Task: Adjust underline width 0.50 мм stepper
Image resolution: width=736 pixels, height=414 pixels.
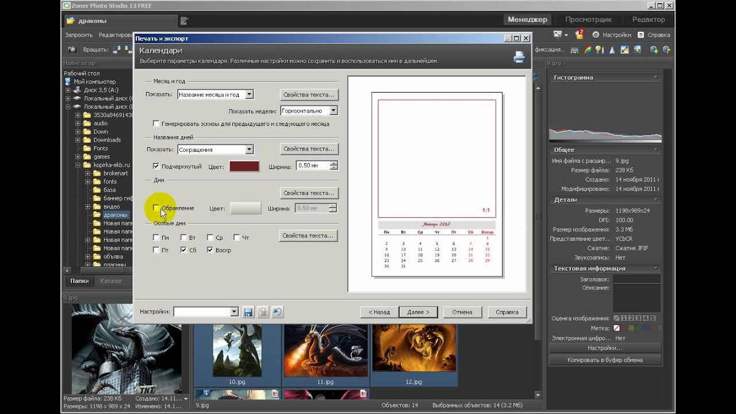Action: (x=333, y=166)
